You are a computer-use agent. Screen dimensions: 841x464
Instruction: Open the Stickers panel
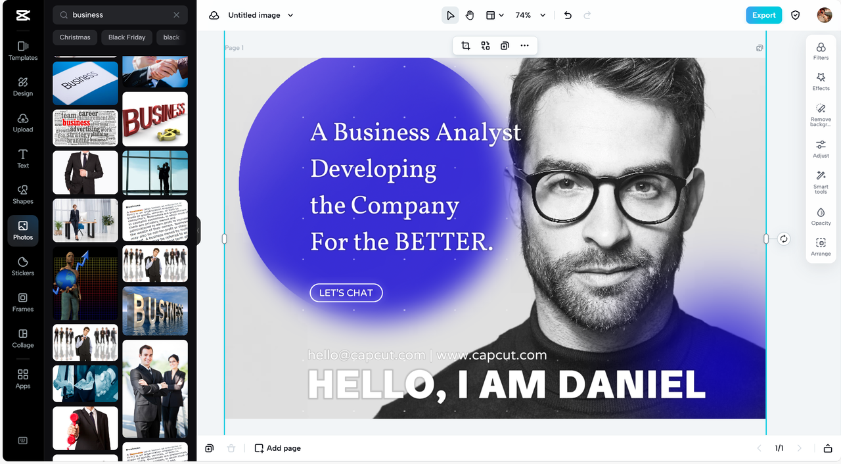(x=23, y=266)
